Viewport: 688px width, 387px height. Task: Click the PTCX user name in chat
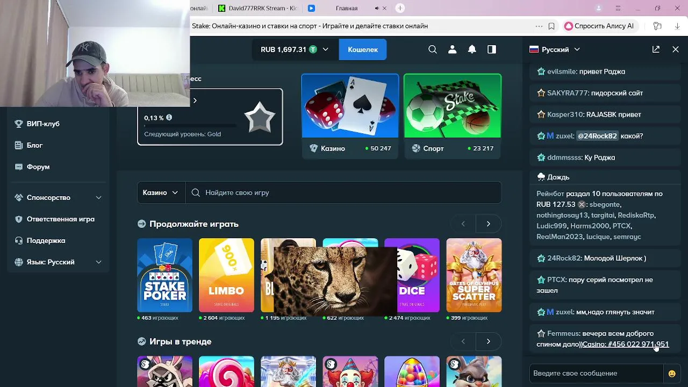[x=556, y=279]
